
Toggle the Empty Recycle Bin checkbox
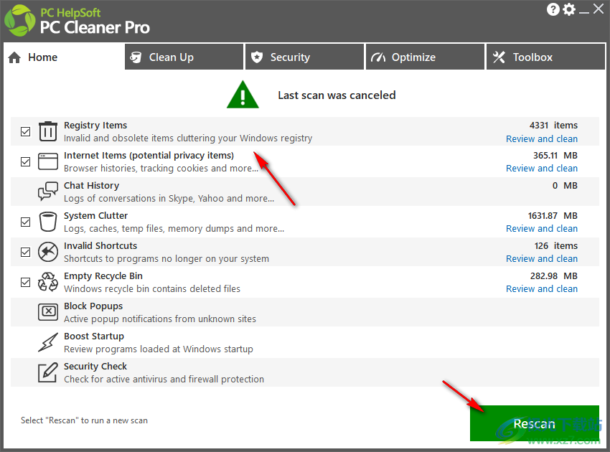[25, 282]
